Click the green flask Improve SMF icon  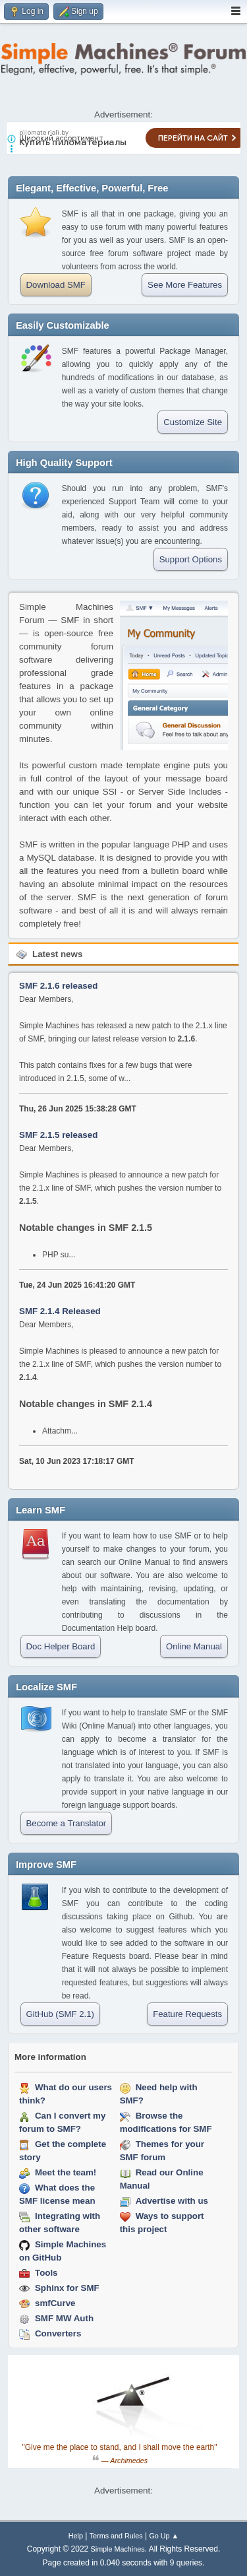(x=36, y=1897)
